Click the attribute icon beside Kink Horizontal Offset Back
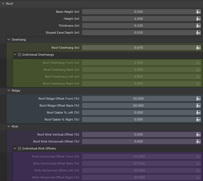Image resolution: width=203 pixels, height=181 pixels. point(198,163)
